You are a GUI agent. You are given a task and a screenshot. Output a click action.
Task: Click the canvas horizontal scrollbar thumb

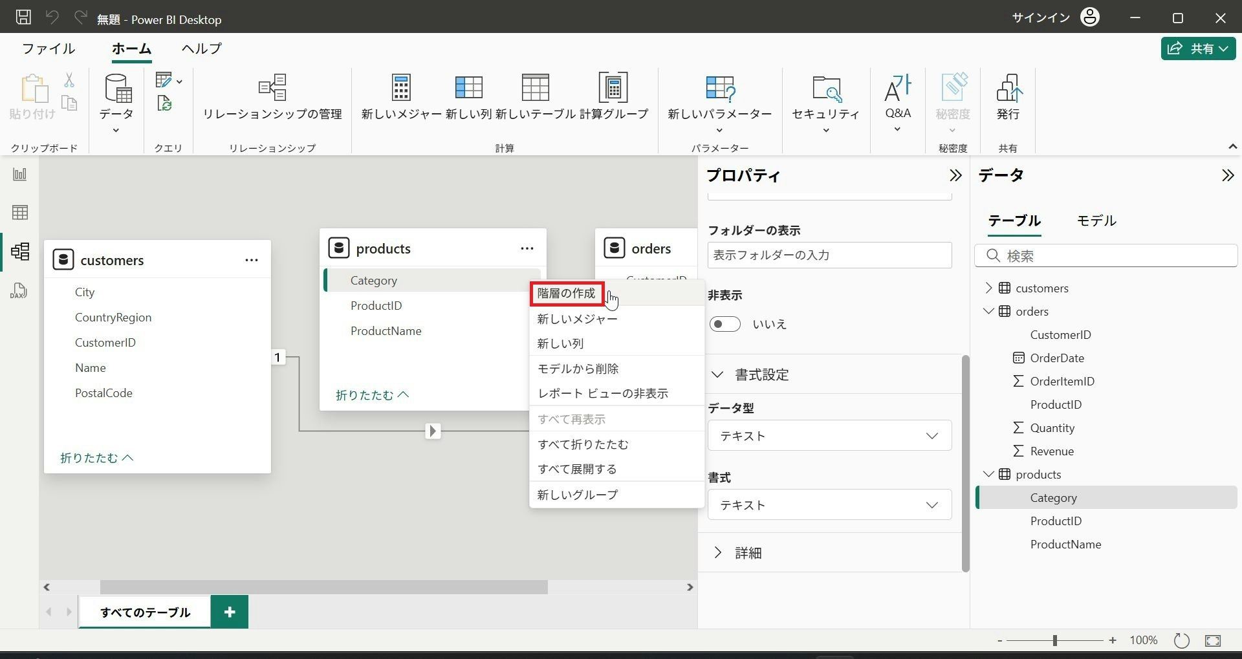coord(323,587)
